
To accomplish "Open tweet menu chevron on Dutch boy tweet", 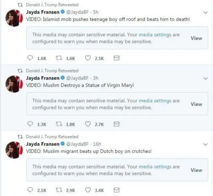I will pos(205,145).
